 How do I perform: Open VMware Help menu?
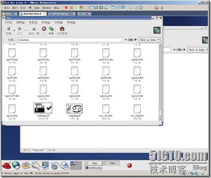pyautogui.click(x=57, y=7)
